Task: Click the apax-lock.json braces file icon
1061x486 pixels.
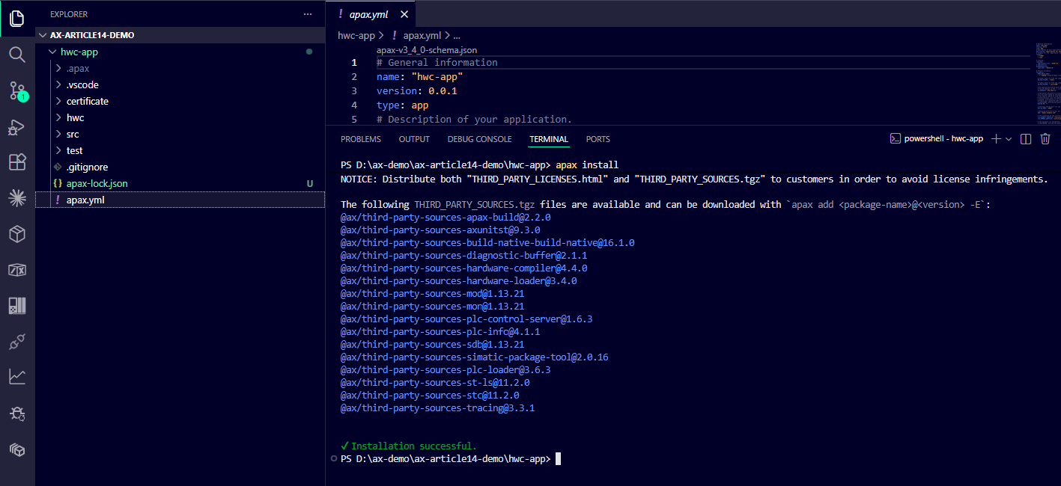Action: click(58, 183)
